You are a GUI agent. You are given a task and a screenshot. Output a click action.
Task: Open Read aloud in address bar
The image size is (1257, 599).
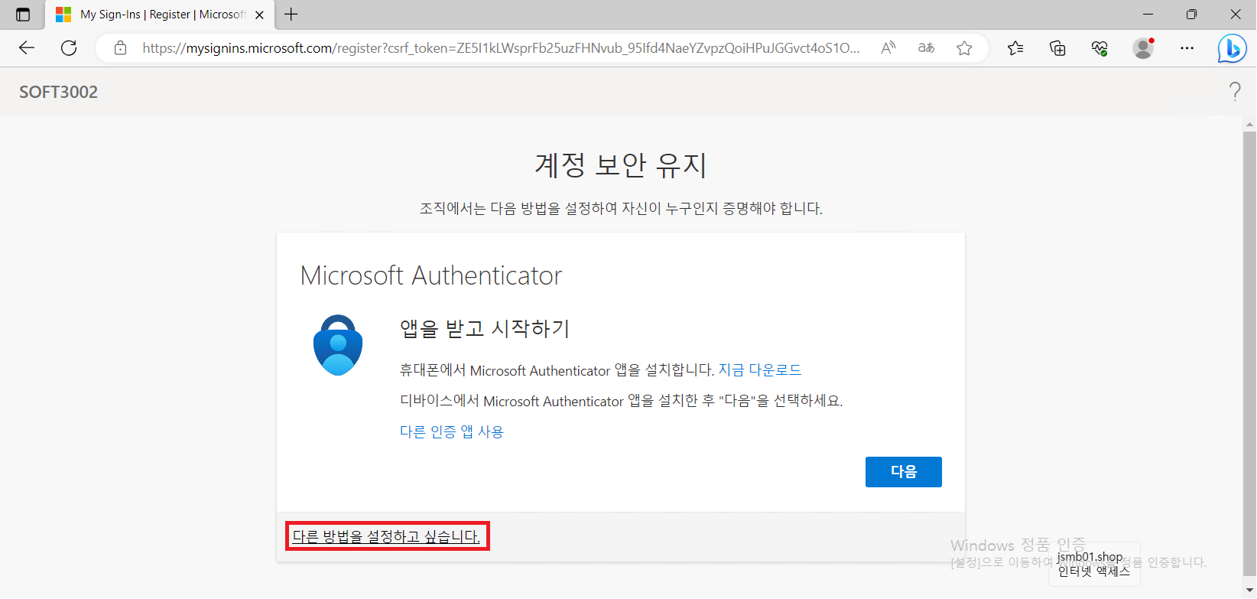888,48
